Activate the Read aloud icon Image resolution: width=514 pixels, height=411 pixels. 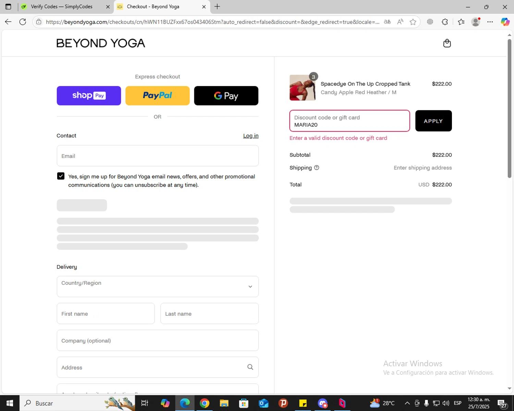click(400, 22)
